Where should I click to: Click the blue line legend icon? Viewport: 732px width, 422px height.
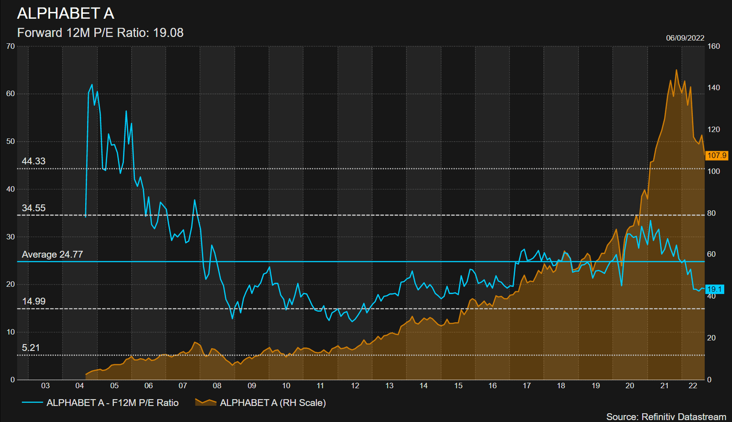point(32,402)
